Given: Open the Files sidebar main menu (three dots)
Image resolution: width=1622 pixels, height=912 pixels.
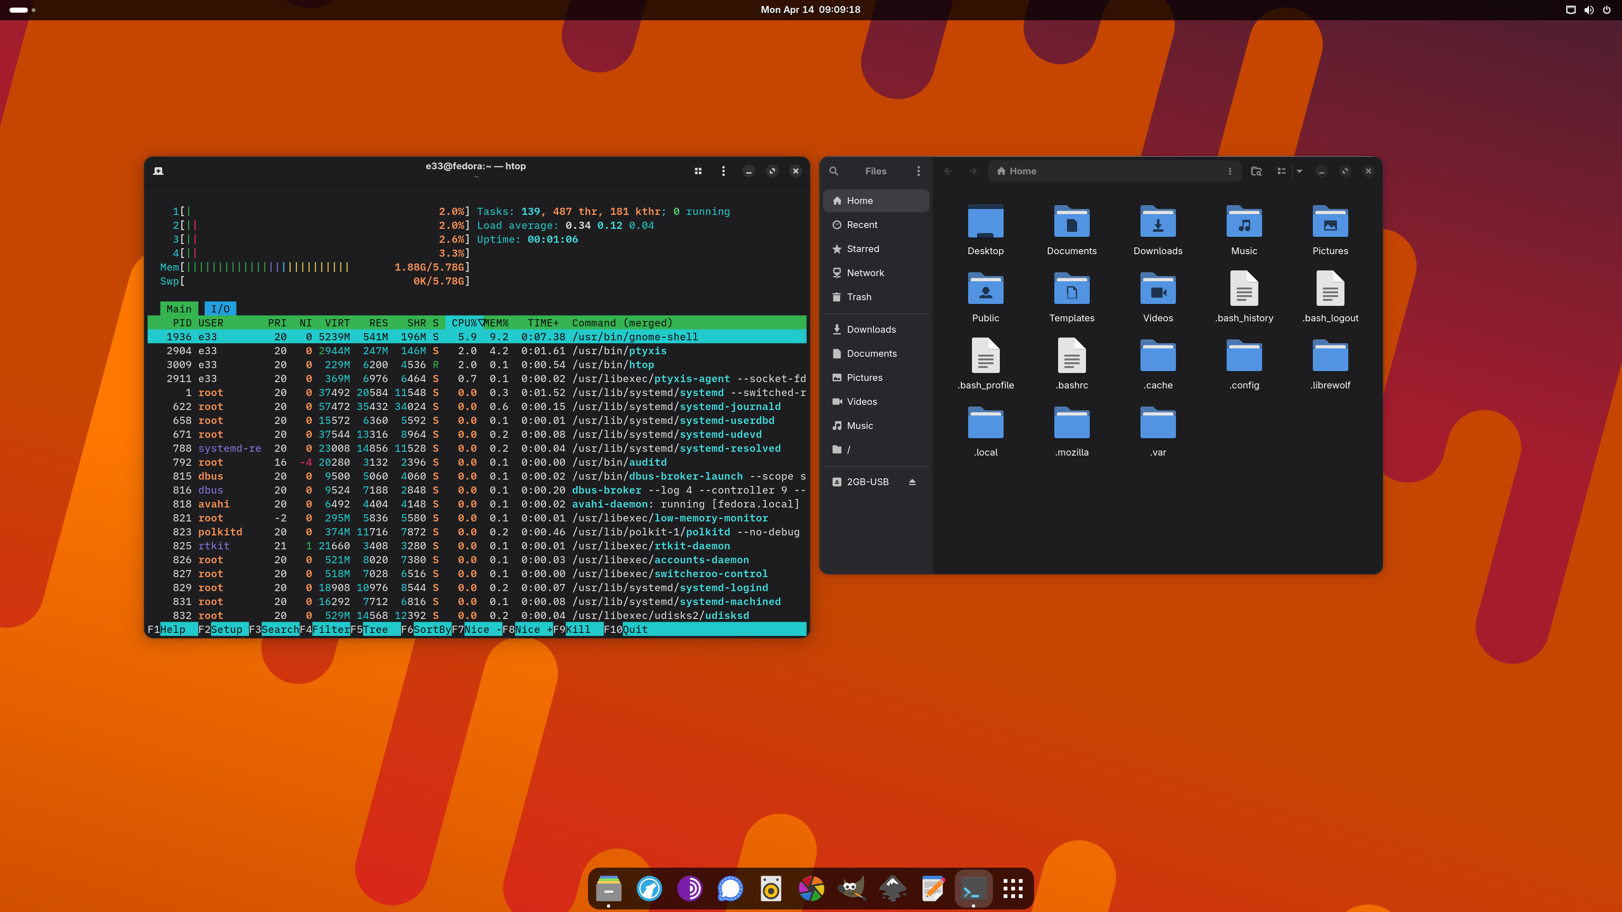Looking at the screenshot, I should (919, 171).
